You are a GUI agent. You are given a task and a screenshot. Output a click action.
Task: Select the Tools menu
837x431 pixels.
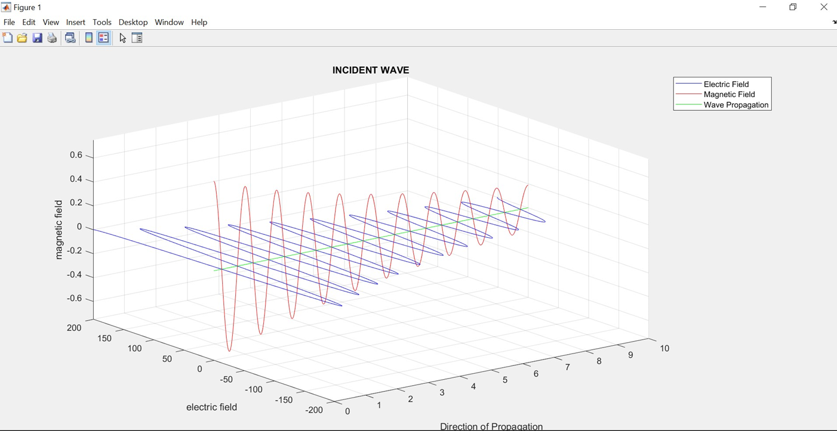tap(101, 22)
